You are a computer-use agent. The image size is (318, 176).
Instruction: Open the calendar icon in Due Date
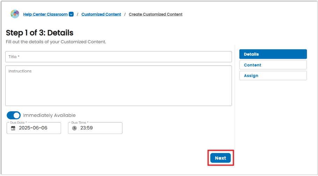point(13,128)
